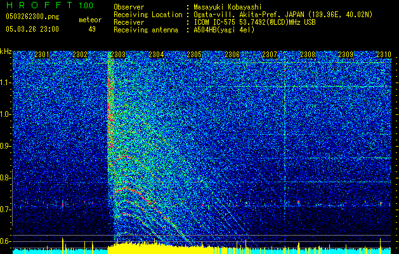399x254 pixels.
Task: Click the 2305 time marker
Action: (x=194, y=55)
